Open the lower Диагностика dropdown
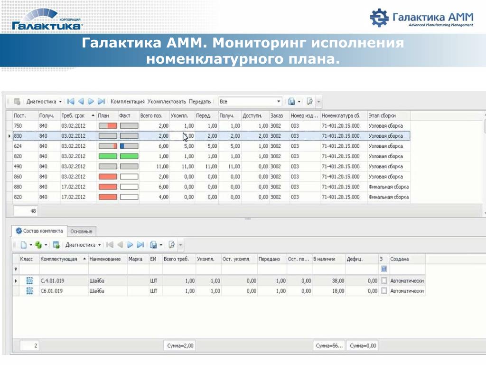Screen dimensions: 486x365 [99, 245]
